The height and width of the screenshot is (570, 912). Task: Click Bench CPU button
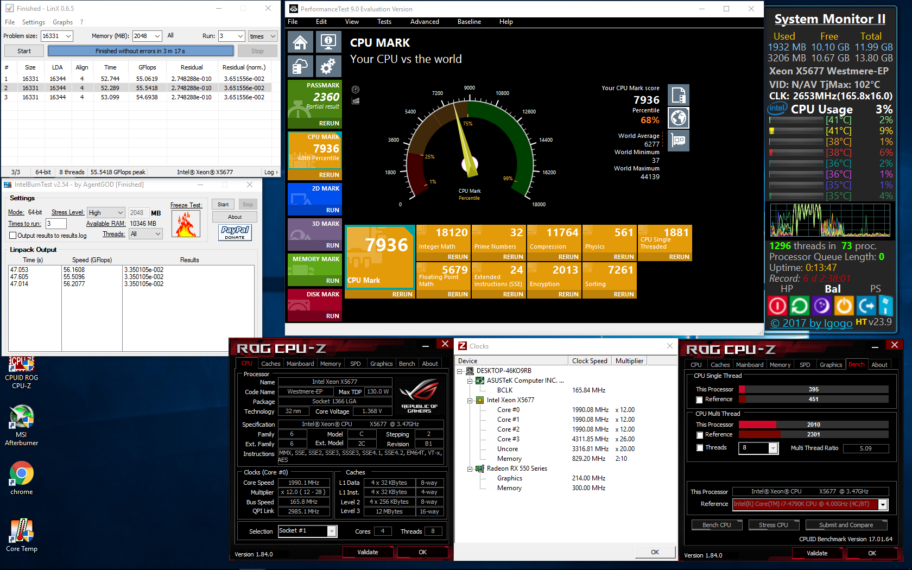[717, 525]
